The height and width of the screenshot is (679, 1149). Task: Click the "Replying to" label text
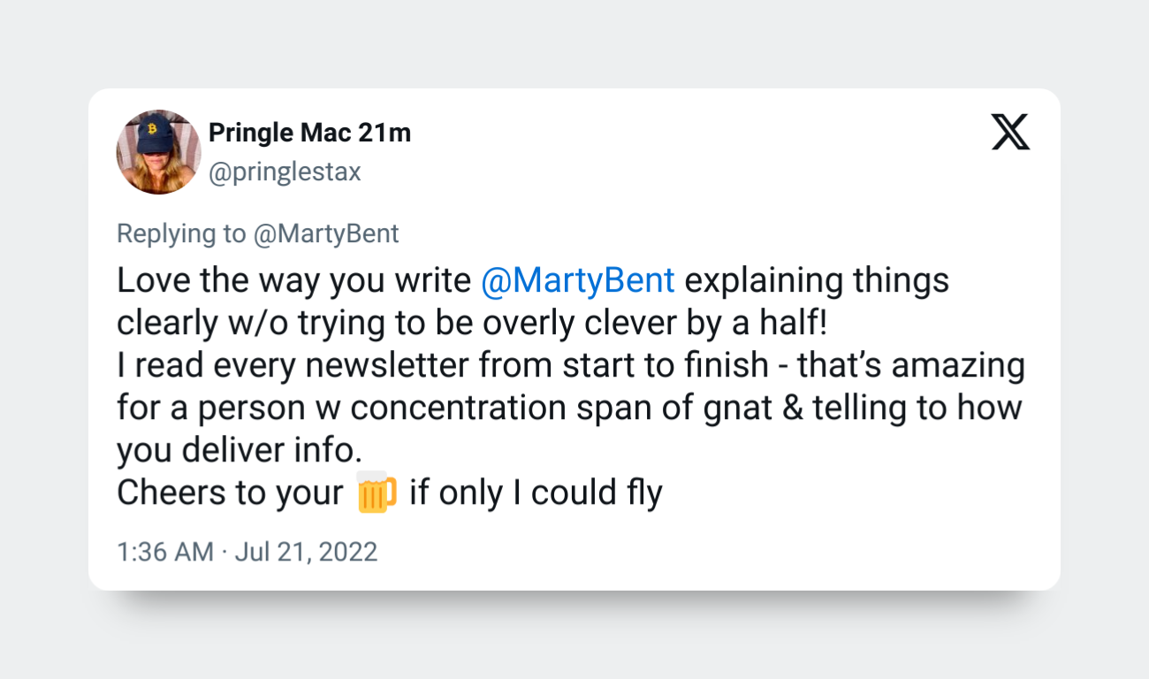(x=181, y=234)
